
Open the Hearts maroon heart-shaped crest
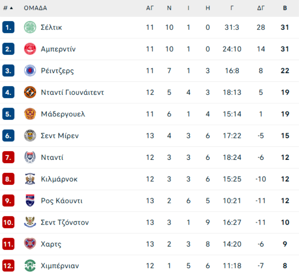click(30, 244)
